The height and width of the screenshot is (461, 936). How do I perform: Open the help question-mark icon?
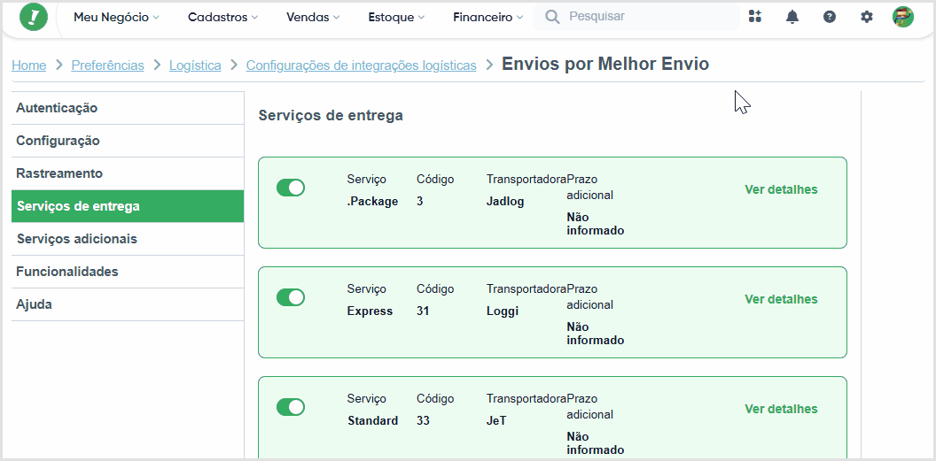point(829,17)
